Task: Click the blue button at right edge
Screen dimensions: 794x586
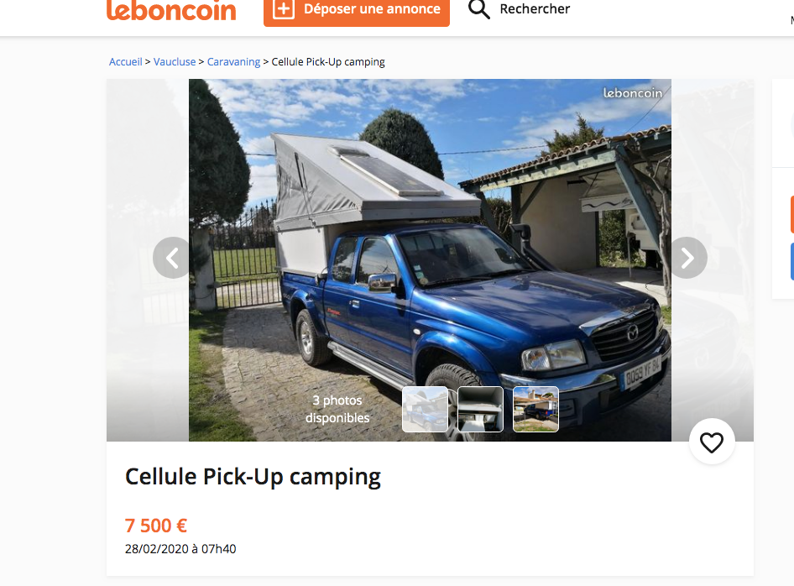Action: (792, 261)
